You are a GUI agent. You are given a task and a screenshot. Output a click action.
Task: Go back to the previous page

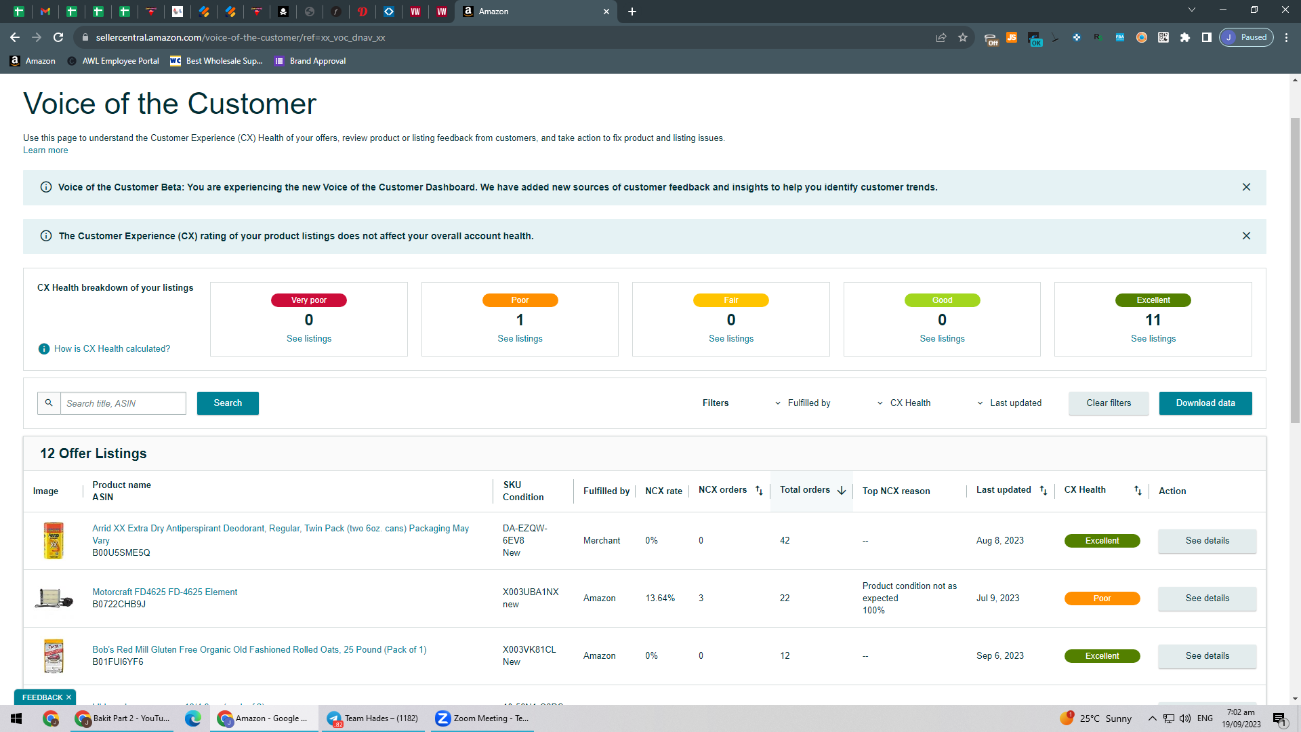coord(15,37)
